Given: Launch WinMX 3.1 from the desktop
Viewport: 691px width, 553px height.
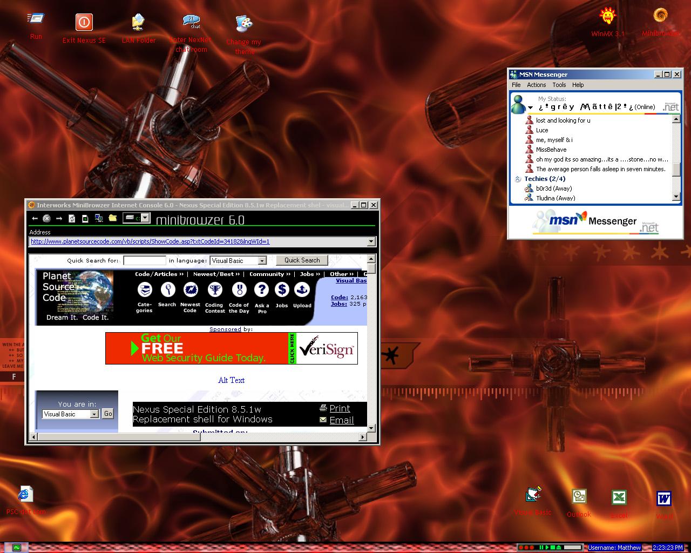Looking at the screenshot, I should [608, 17].
